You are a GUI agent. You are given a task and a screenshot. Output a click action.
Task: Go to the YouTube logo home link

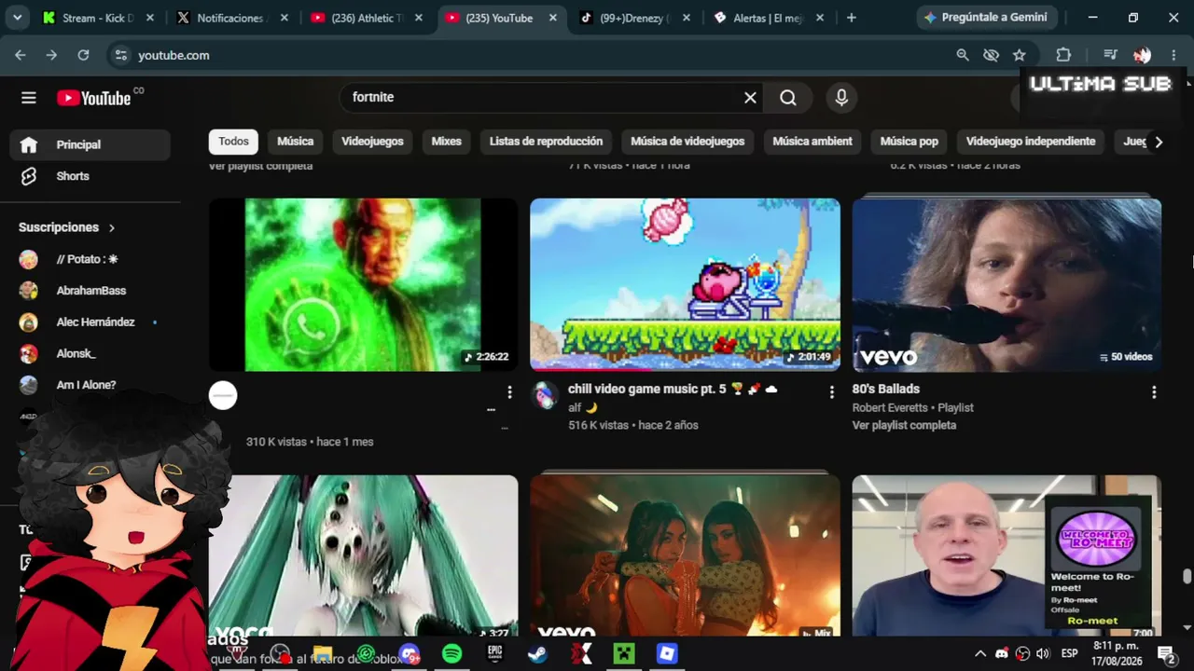[x=94, y=98]
